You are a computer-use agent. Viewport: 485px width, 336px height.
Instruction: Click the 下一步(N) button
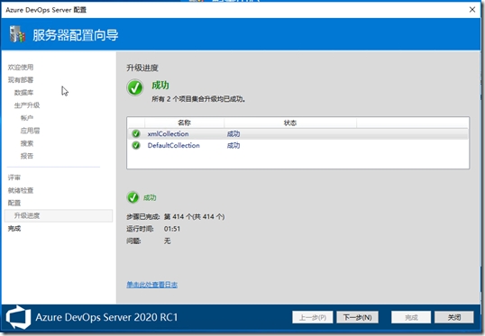pos(357,317)
